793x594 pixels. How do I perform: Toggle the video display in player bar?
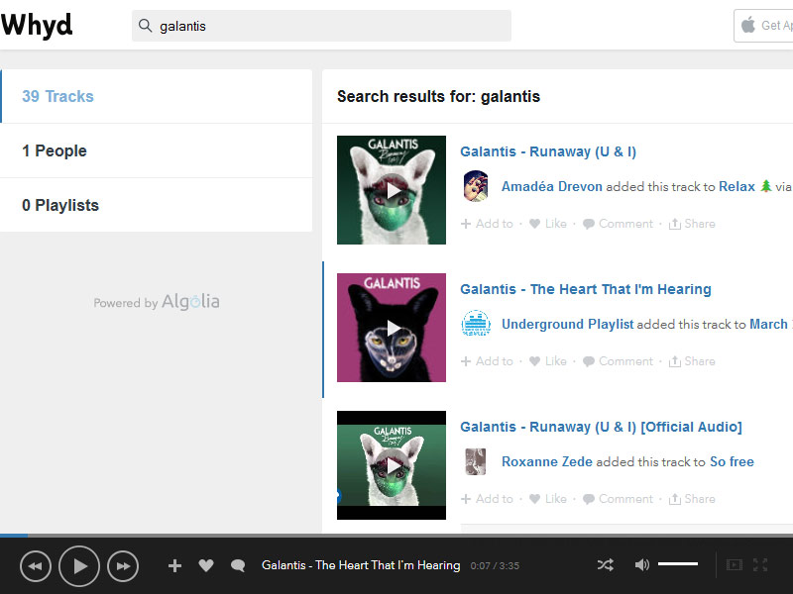click(x=734, y=564)
